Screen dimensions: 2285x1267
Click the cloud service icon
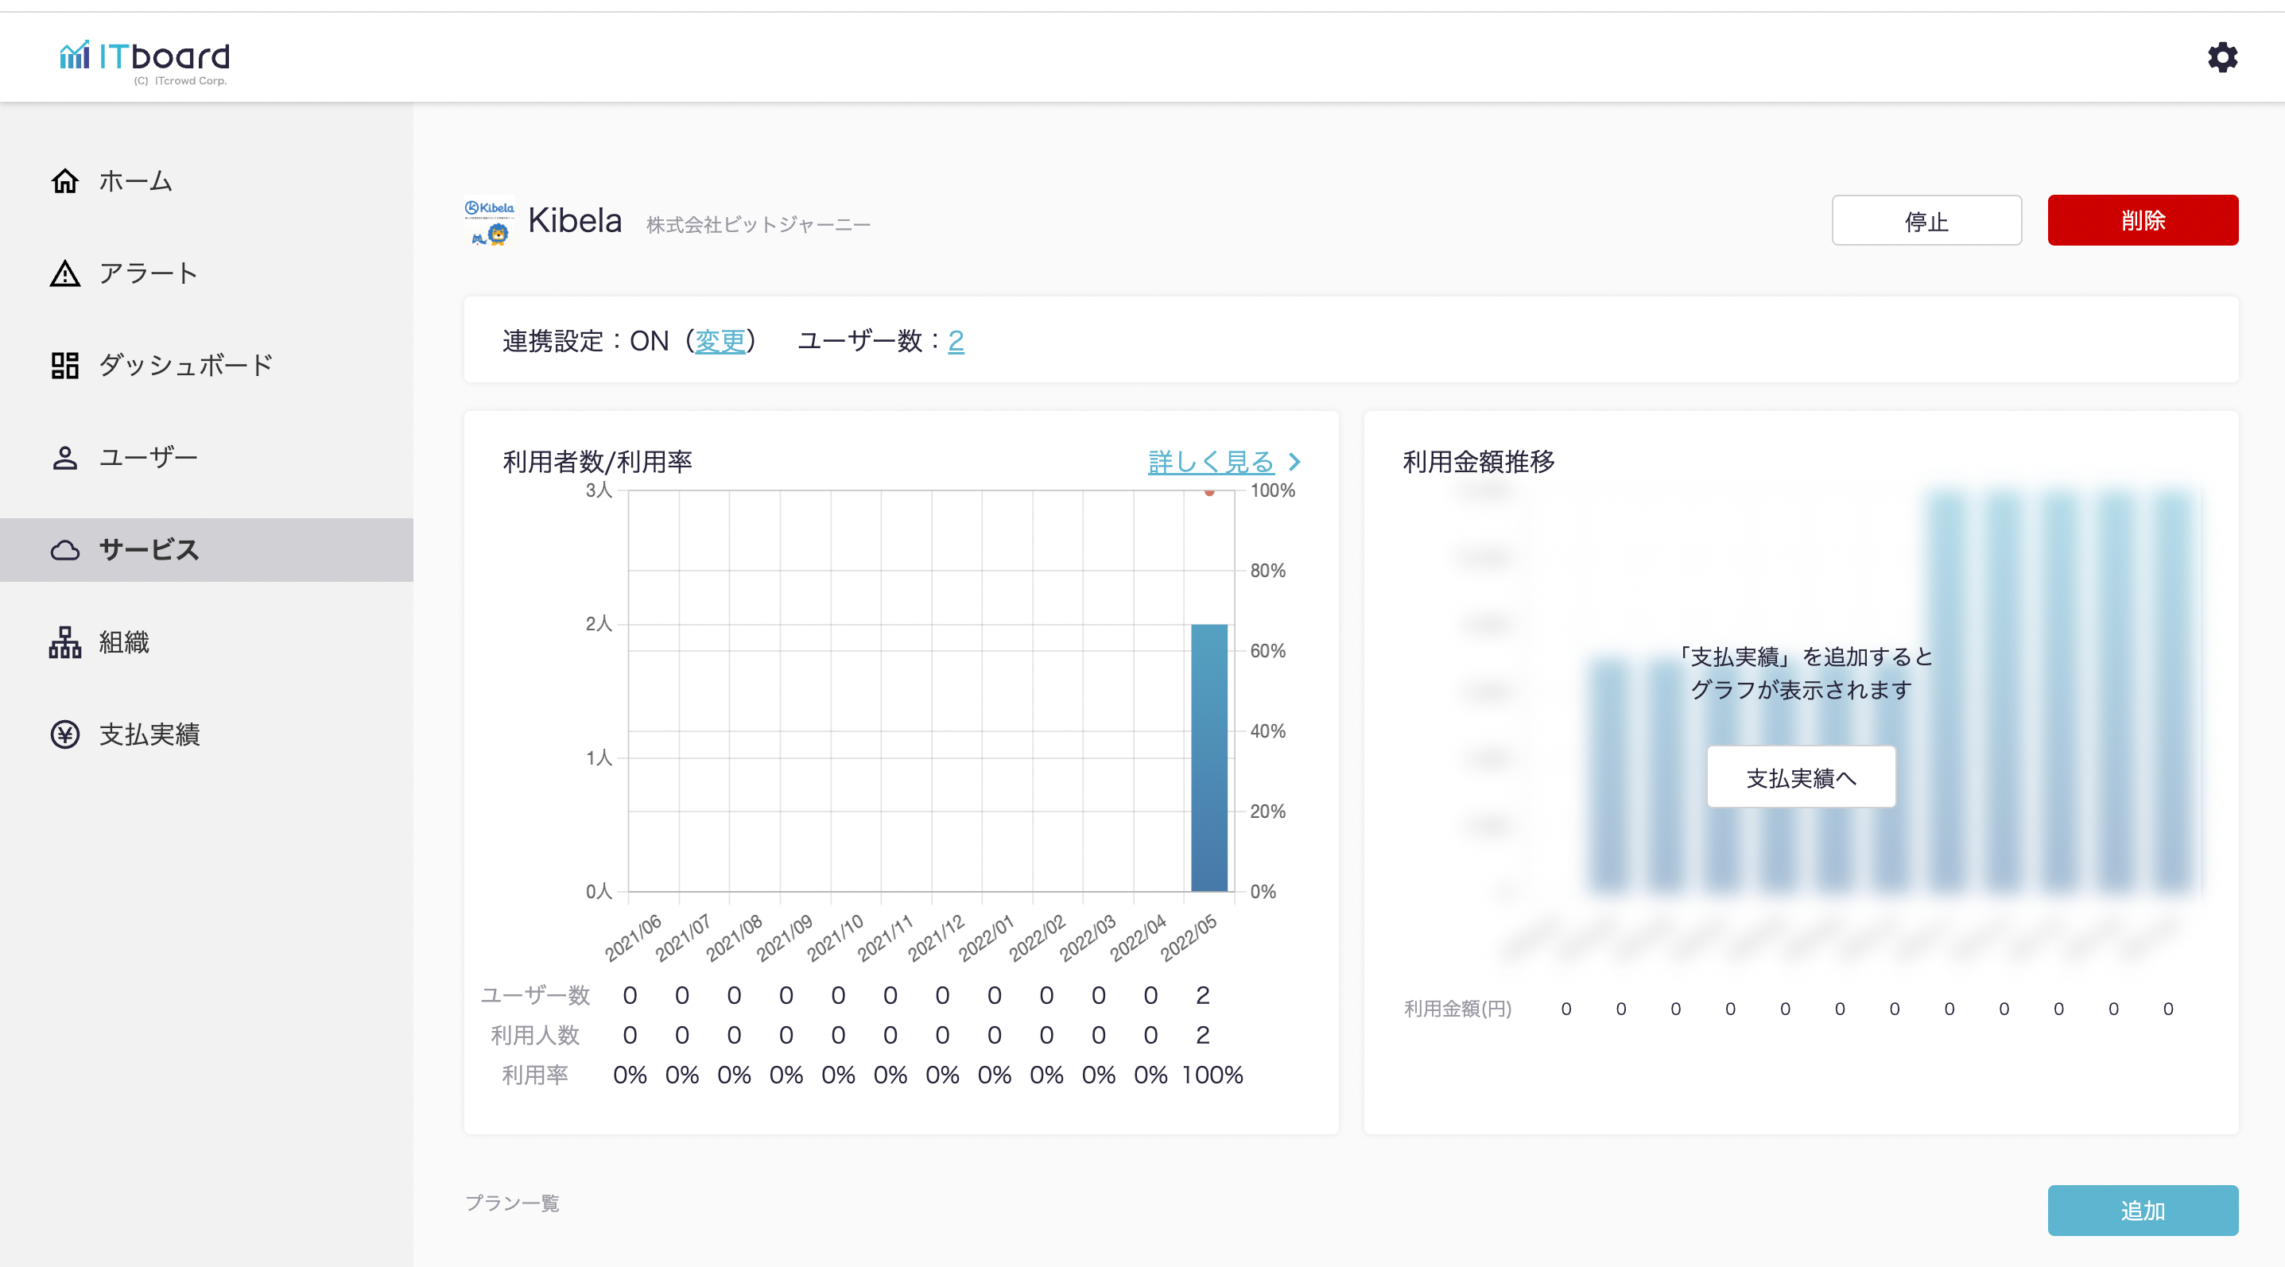coord(64,550)
